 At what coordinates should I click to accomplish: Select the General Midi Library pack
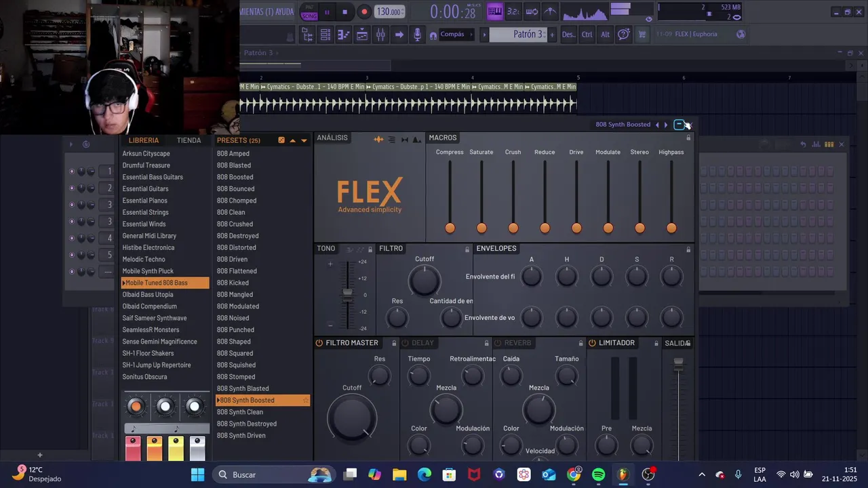click(149, 236)
